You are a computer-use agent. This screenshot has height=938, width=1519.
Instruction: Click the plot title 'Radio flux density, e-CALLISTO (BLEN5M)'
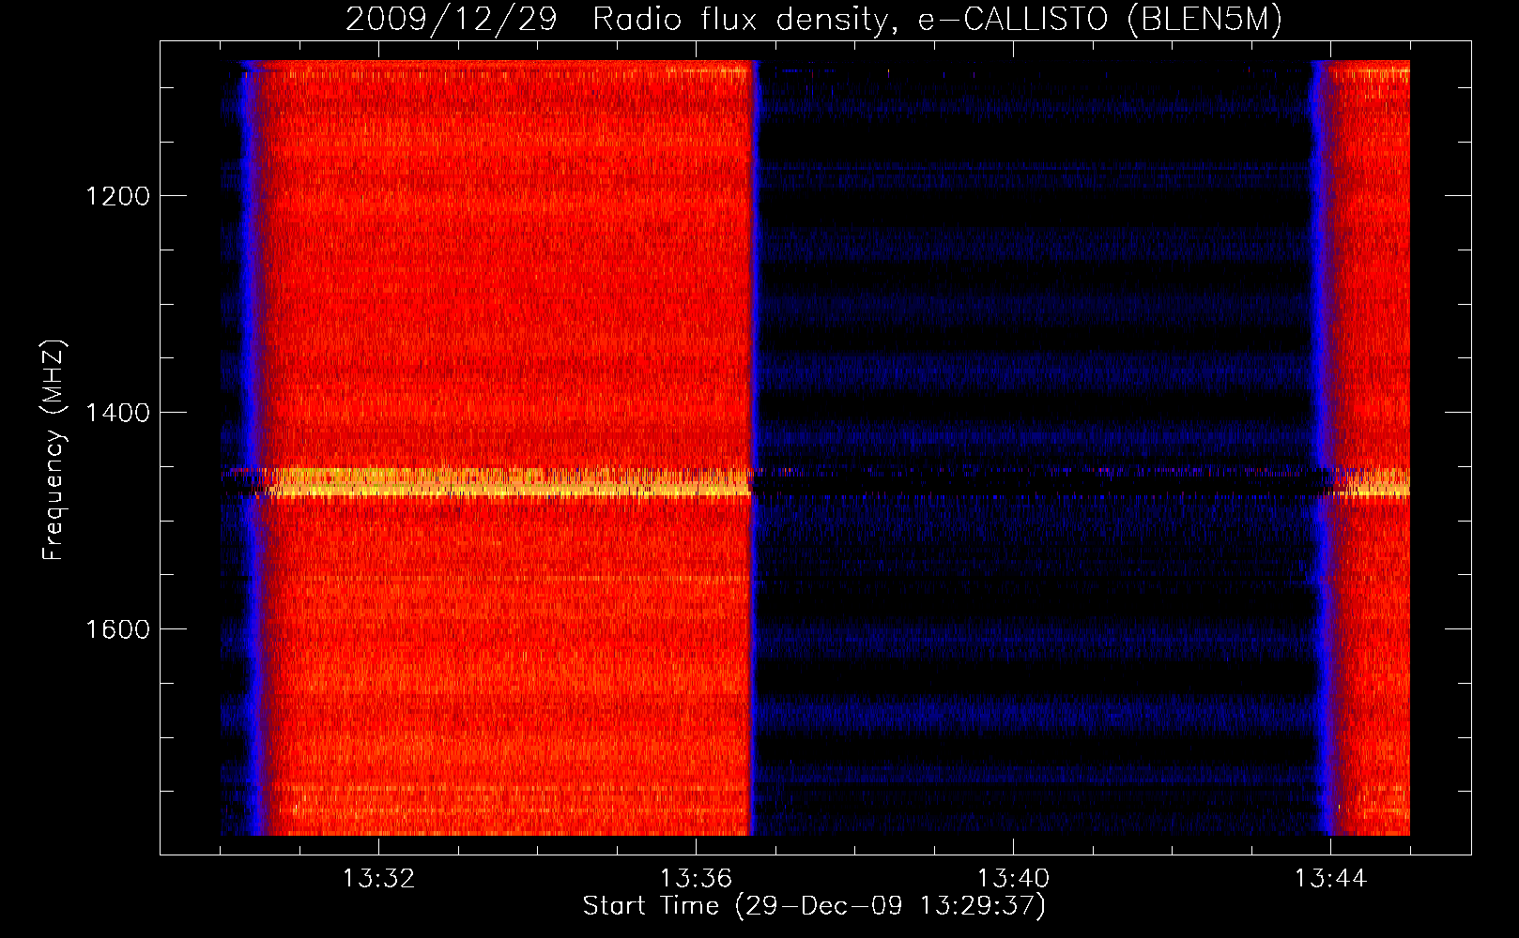tap(937, 20)
